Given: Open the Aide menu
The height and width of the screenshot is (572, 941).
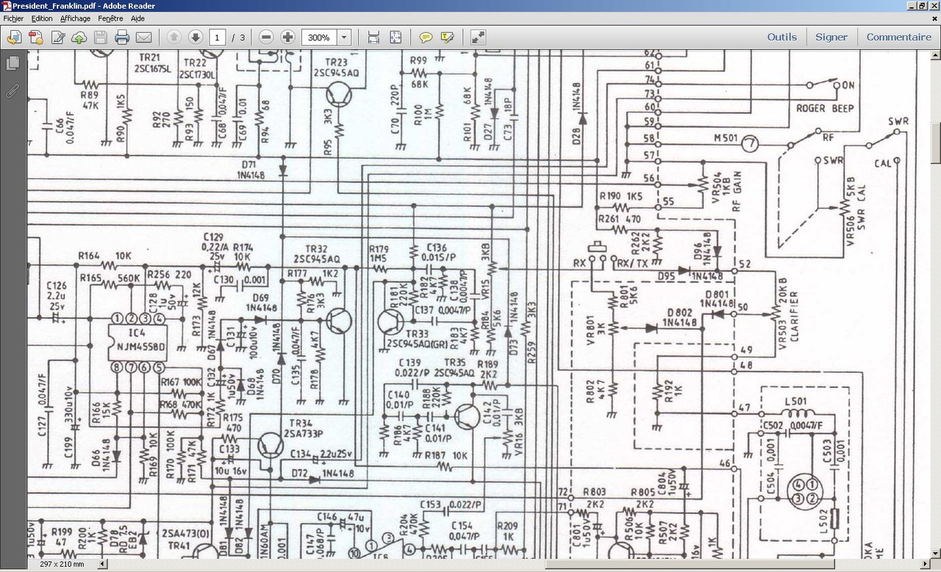Looking at the screenshot, I should 137,18.
